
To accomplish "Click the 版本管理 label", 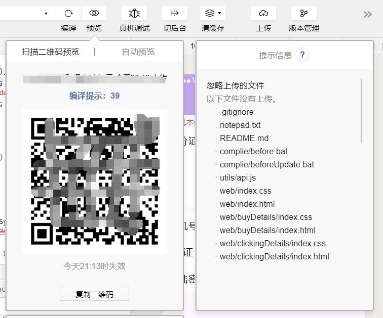I will tap(304, 28).
